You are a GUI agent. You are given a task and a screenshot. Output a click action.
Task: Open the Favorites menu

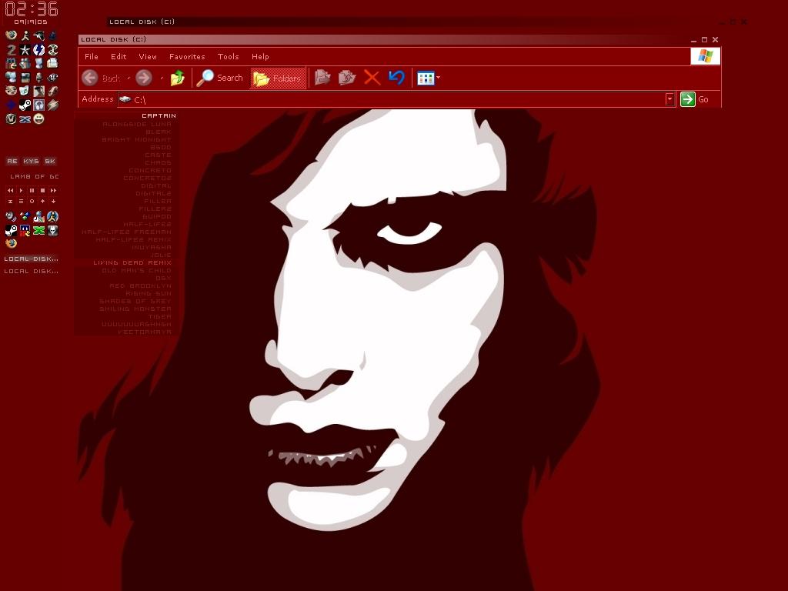pos(187,57)
